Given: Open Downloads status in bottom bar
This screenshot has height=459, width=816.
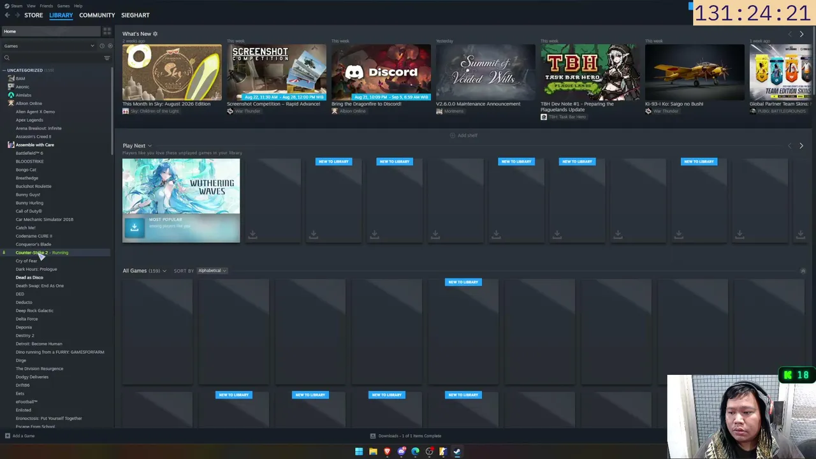Looking at the screenshot, I should coord(406,436).
